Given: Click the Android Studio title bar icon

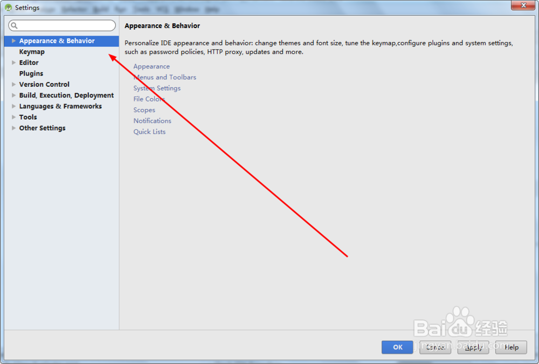Looking at the screenshot, I should point(8,7).
